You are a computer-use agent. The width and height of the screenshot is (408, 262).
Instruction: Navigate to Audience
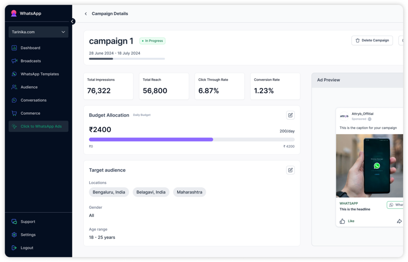point(29,87)
